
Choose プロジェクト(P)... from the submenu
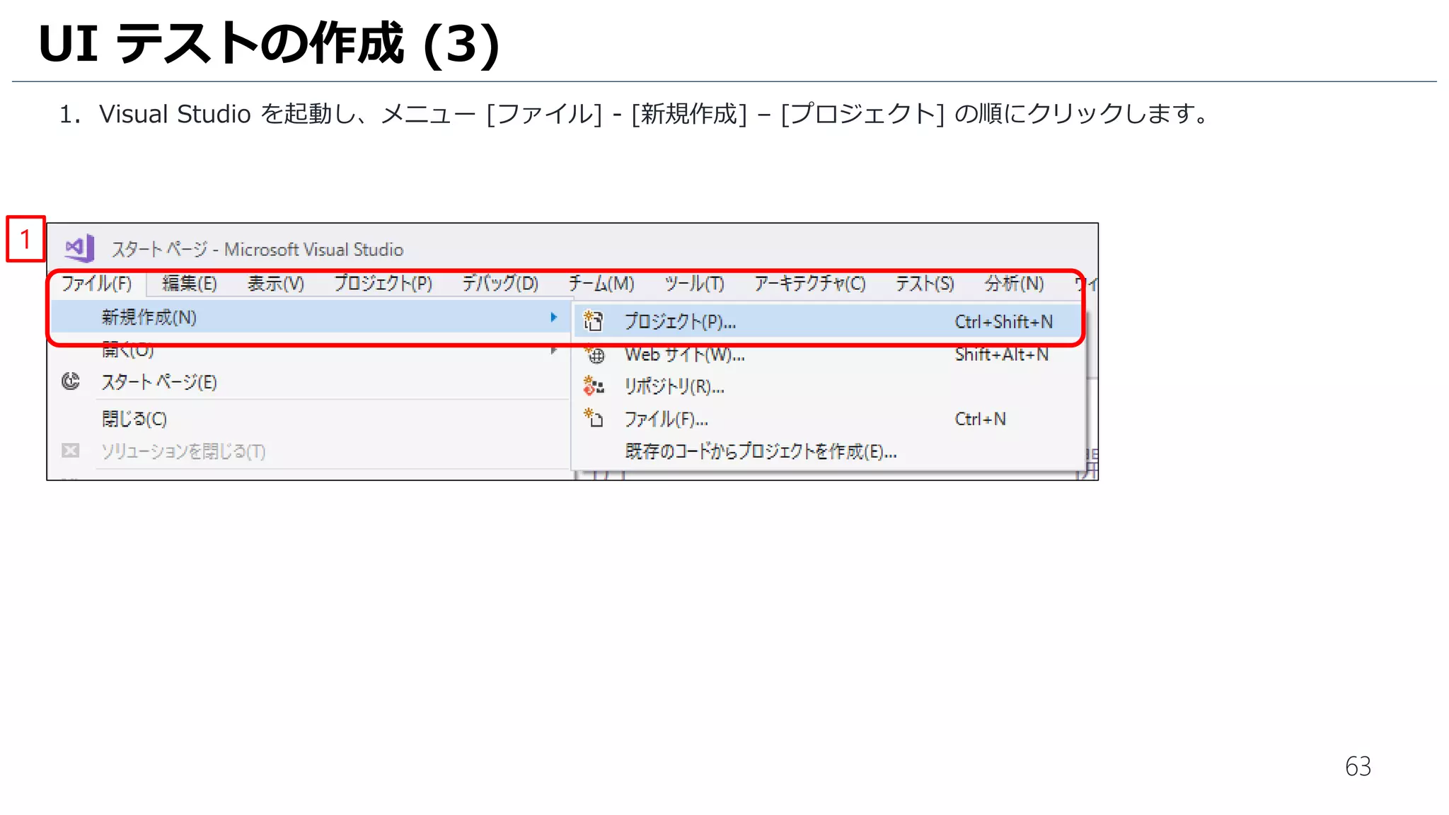829,322
